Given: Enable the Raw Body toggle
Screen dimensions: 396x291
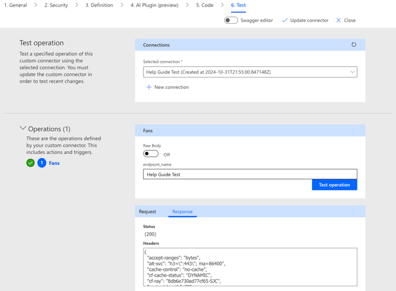Looking at the screenshot, I should click(x=151, y=154).
